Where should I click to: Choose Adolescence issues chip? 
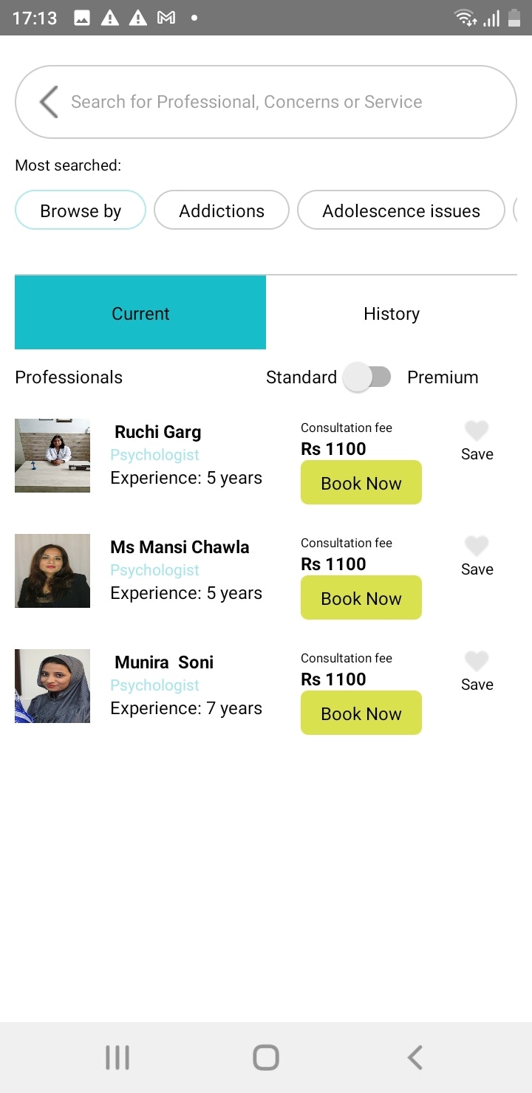tap(401, 210)
